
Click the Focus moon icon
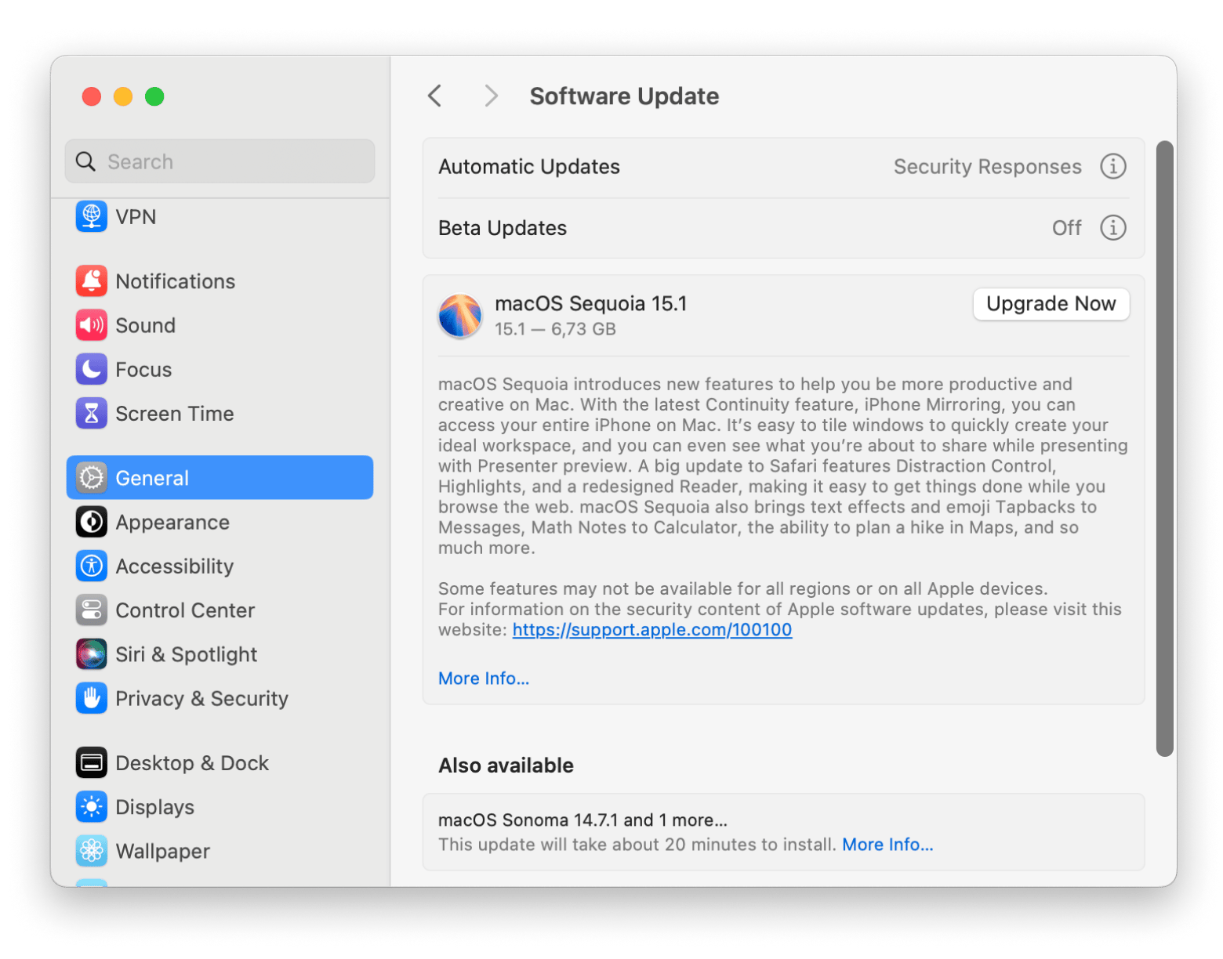[x=91, y=369]
